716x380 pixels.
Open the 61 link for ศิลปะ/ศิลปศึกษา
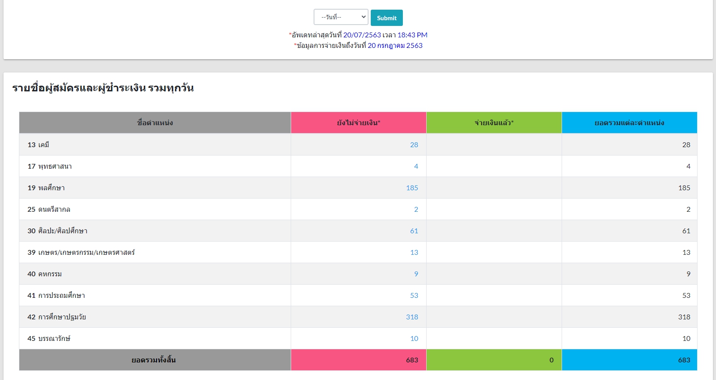tap(414, 231)
